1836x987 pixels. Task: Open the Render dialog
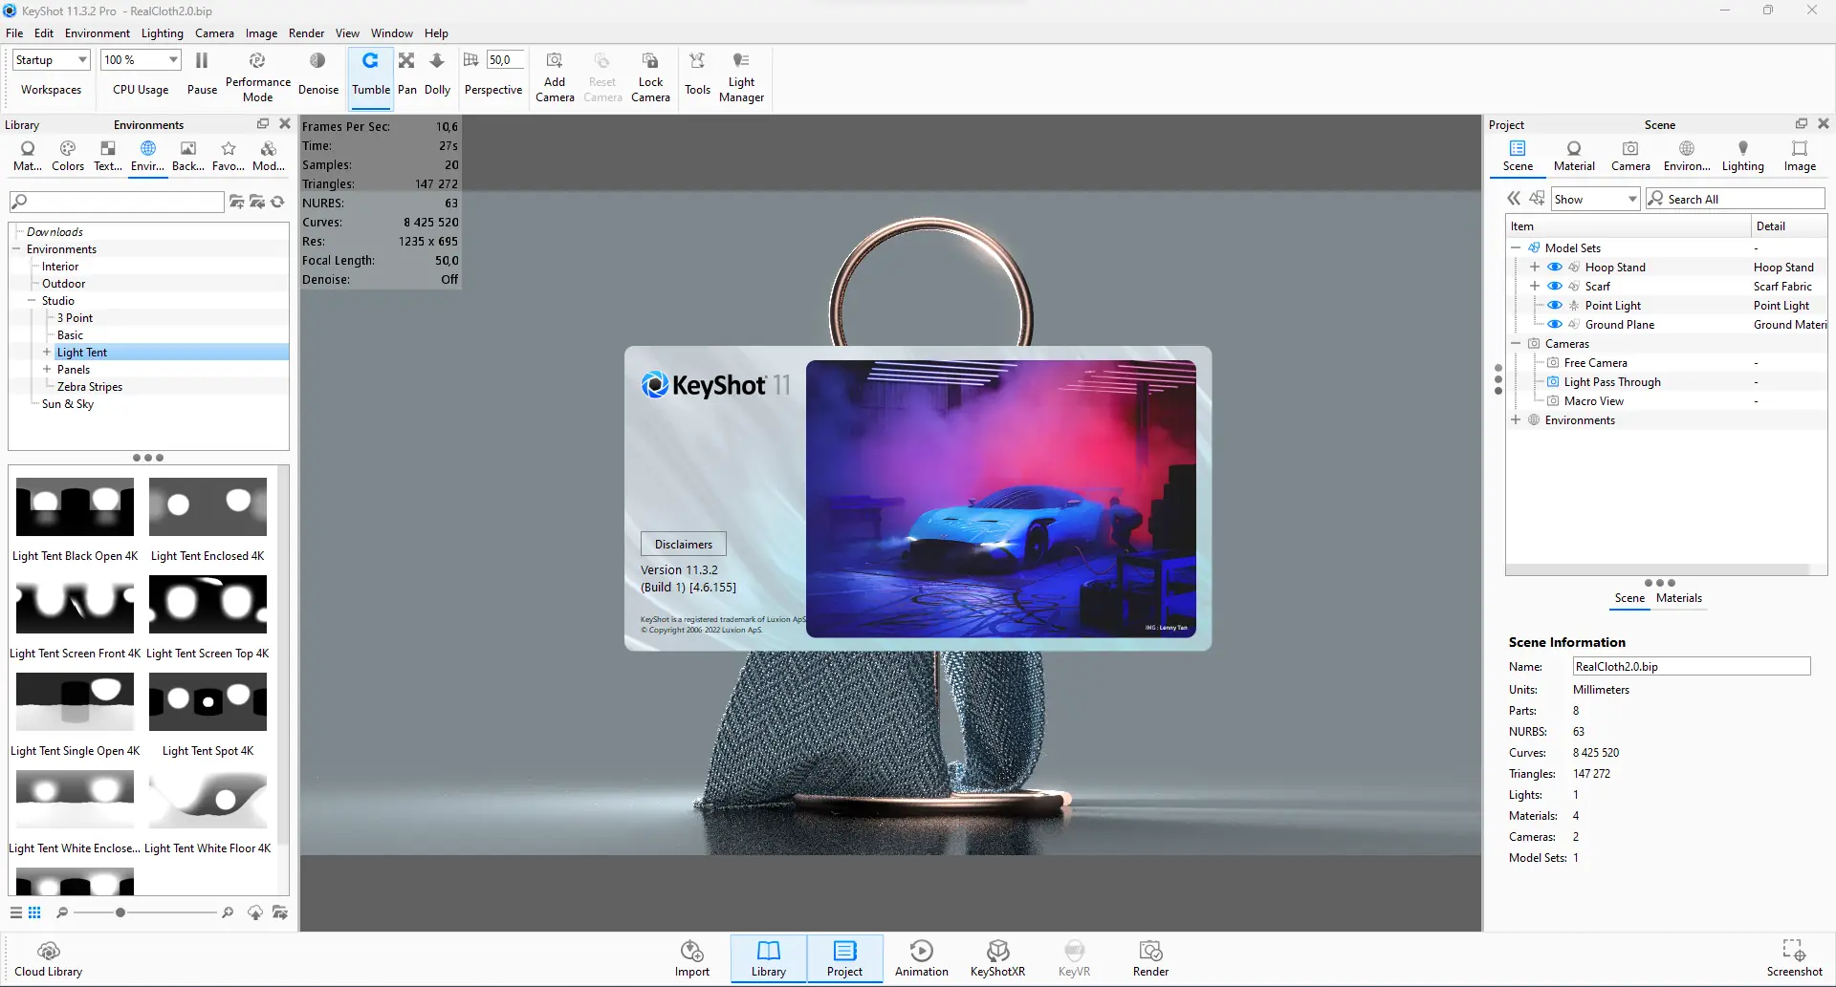pos(1150,959)
